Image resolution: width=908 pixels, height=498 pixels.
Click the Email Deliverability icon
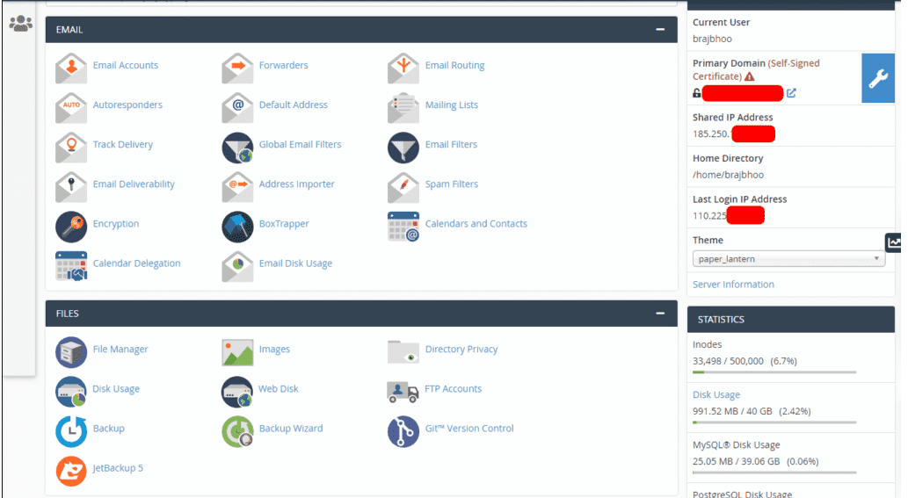click(71, 186)
